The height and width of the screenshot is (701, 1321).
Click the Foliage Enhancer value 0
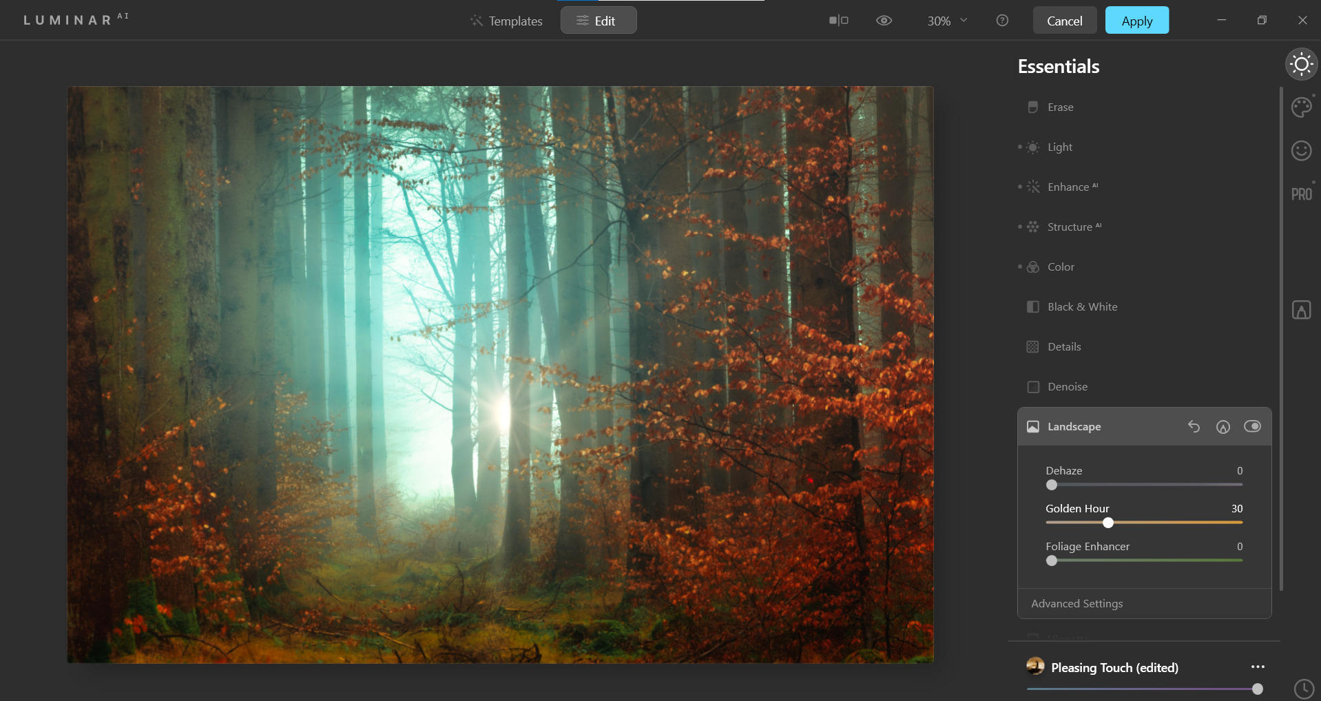(x=1240, y=547)
